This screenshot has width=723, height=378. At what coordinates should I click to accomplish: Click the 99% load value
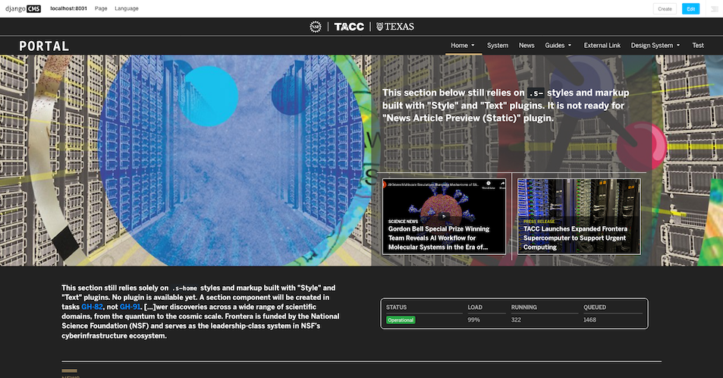[474, 320]
